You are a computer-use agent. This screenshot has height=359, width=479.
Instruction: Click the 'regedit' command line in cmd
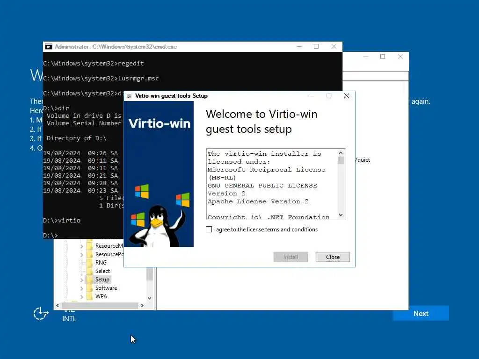(x=93, y=64)
